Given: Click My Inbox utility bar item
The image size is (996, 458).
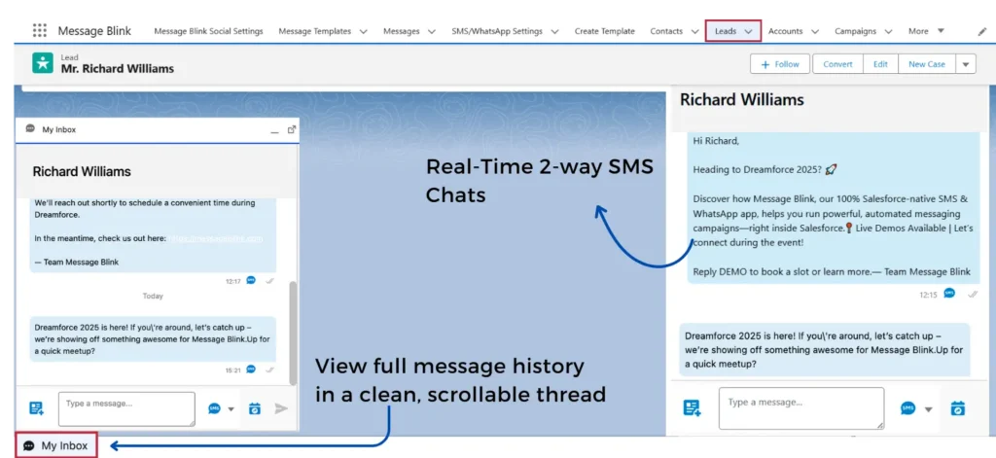Looking at the screenshot, I should (x=55, y=446).
